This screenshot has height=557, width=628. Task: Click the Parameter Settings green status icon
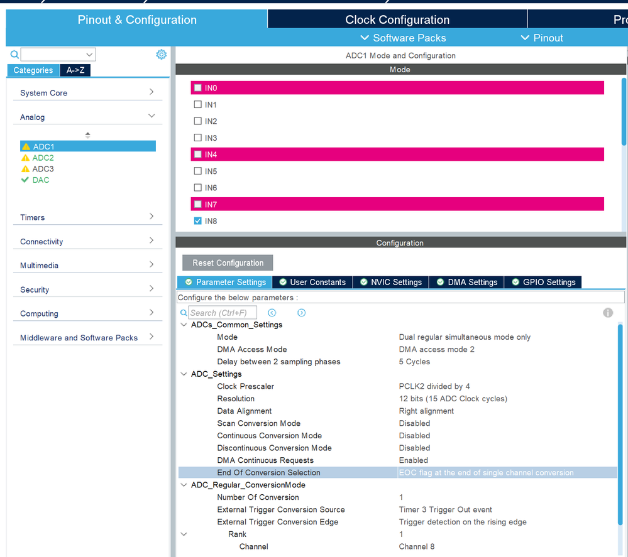188,282
